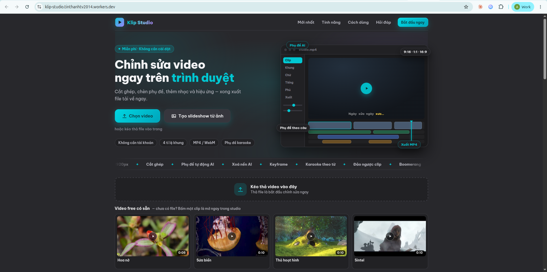Open the Chrome three-dot menu
The height and width of the screenshot is (272, 547).
[540, 7]
